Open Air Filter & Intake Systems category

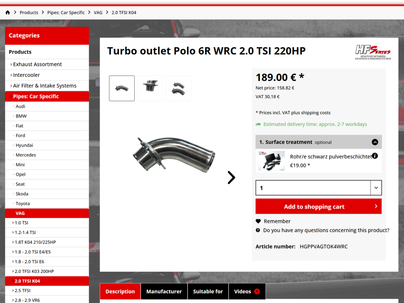coord(47,86)
